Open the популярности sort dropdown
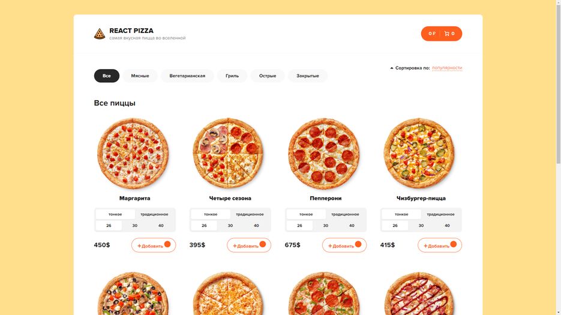The image size is (561, 315). [447, 68]
